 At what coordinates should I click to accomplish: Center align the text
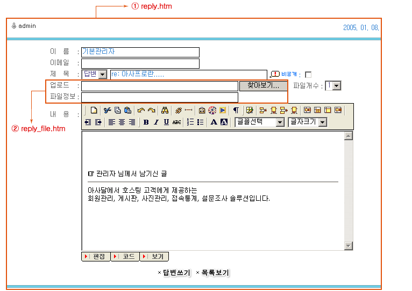122,122
